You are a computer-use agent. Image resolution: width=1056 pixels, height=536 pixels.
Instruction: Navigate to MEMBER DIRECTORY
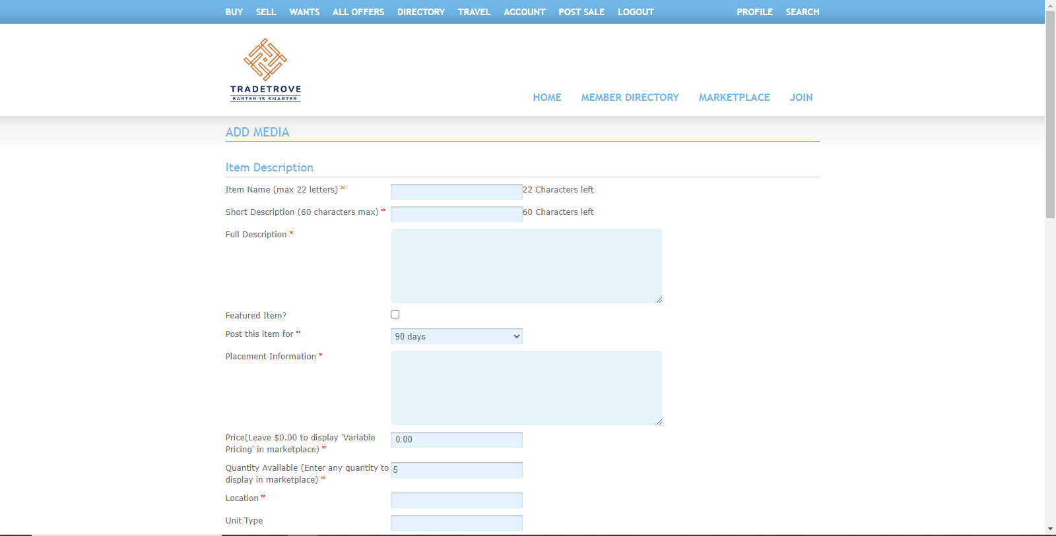630,98
